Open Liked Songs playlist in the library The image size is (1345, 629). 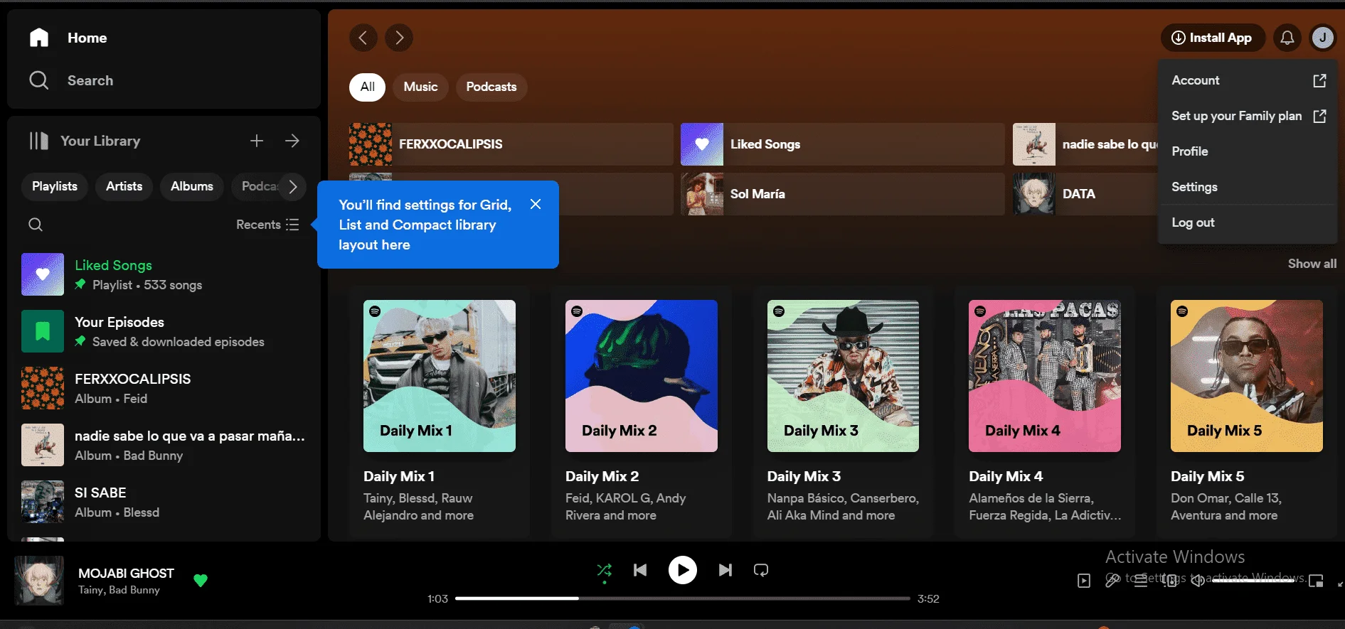pos(164,274)
